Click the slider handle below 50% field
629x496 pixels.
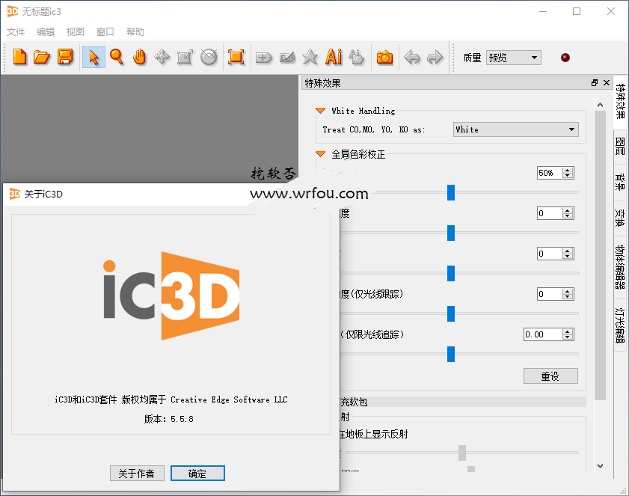click(x=451, y=193)
